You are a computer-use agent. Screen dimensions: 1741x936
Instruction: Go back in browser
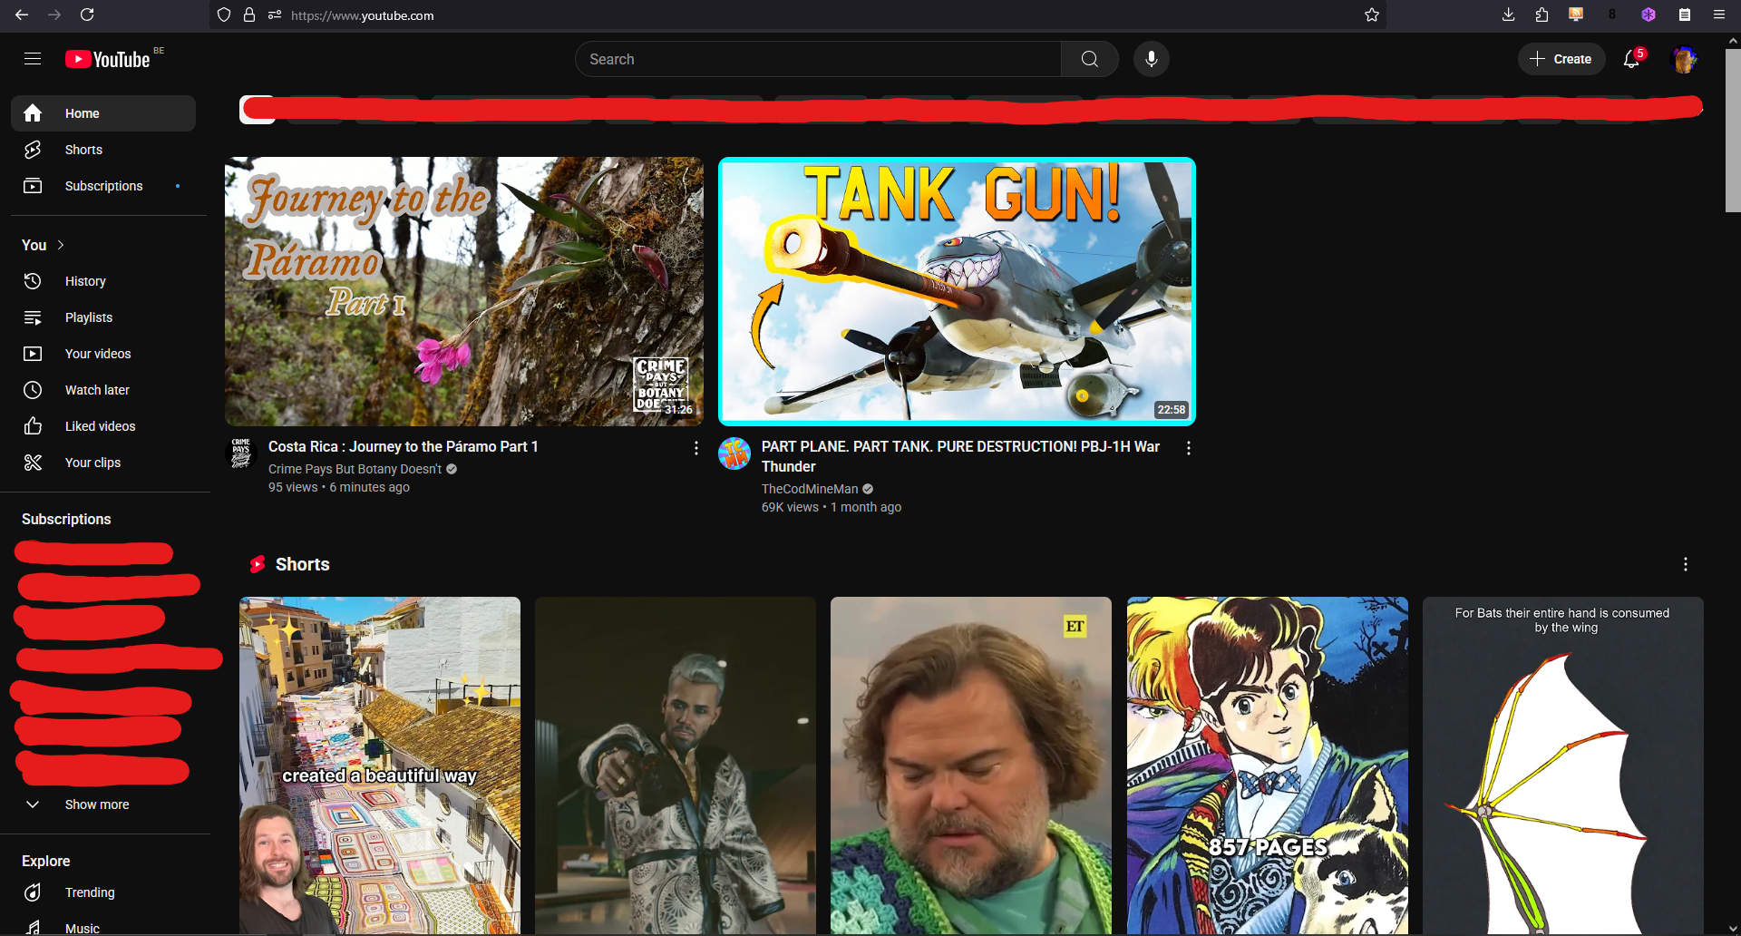pos(22,15)
